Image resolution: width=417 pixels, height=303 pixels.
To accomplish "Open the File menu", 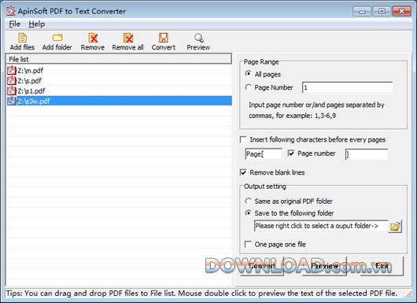I will (14, 24).
